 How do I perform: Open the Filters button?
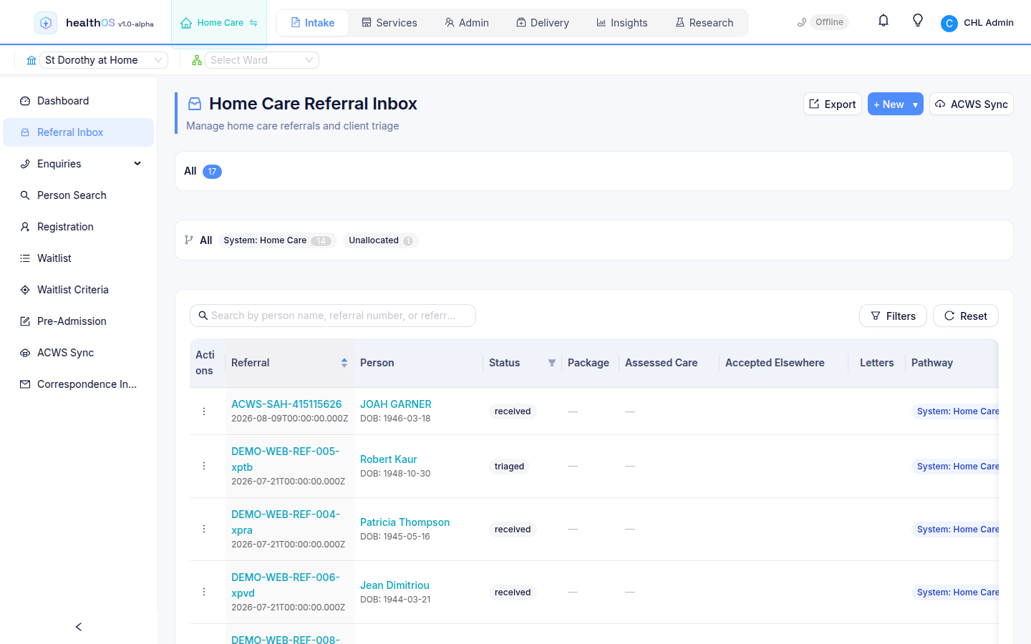pos(893,316)
